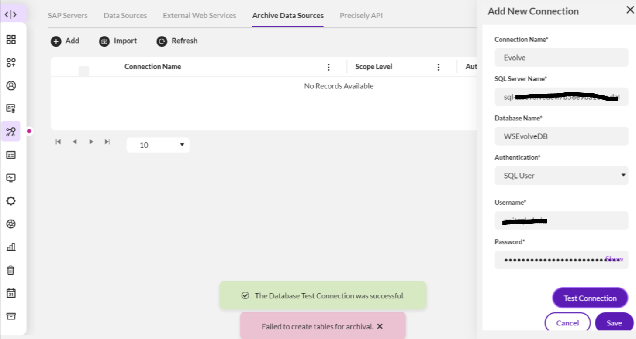
Task: Open the calendar icon in sidebar
Action: (x=11, y=293)
